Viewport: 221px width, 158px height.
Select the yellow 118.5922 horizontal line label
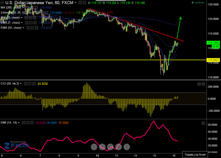coord(213,60)
